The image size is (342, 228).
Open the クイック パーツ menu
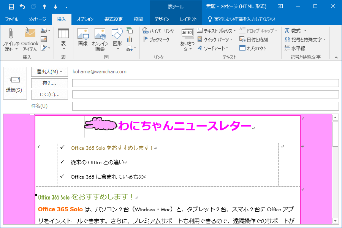click(215, 40)
